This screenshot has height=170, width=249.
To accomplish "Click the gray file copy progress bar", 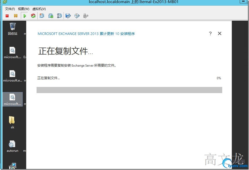I will pyautogui.click(x=129, y=90).
